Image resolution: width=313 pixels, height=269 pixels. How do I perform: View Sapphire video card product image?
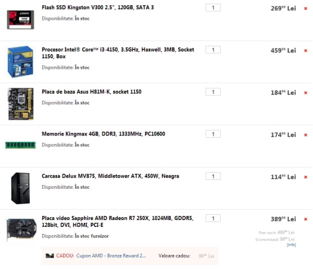pyautogui.click(x=20, y=229)
